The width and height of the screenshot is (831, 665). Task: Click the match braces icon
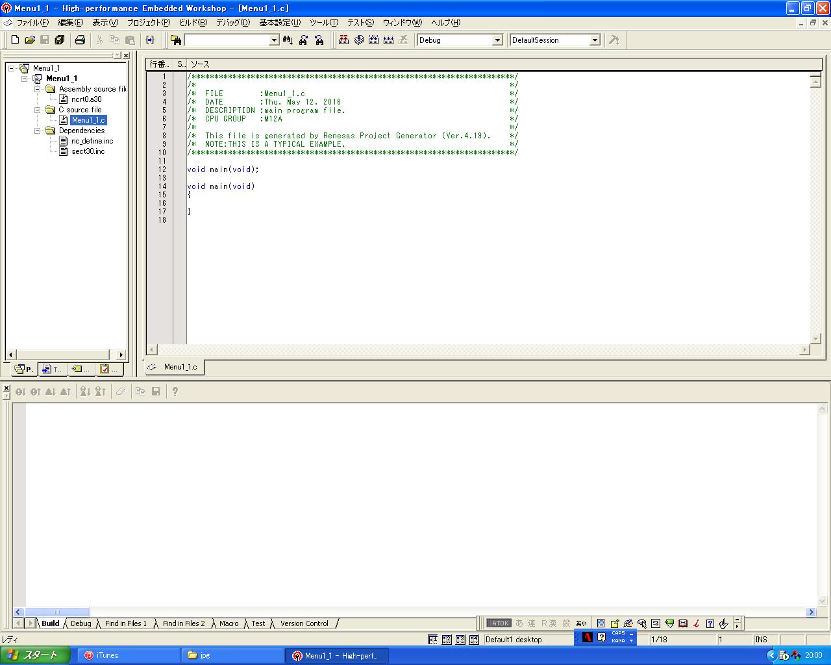point(150,40)
